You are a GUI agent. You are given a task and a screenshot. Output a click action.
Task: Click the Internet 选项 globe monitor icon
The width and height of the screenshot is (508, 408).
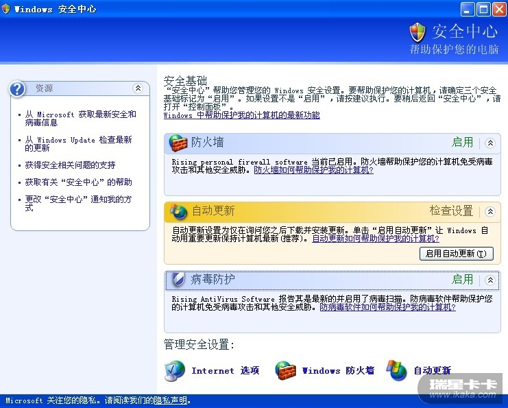175,371
